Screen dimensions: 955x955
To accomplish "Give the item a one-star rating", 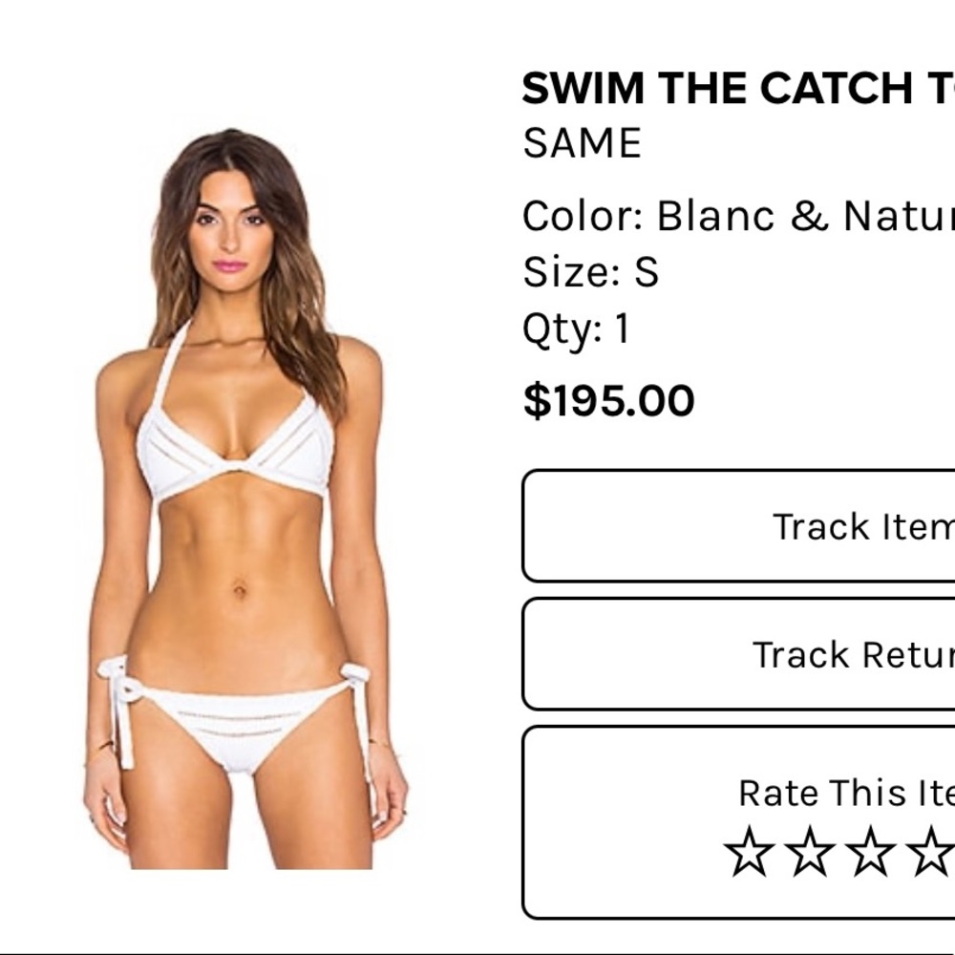I will [x=750, y=849].
